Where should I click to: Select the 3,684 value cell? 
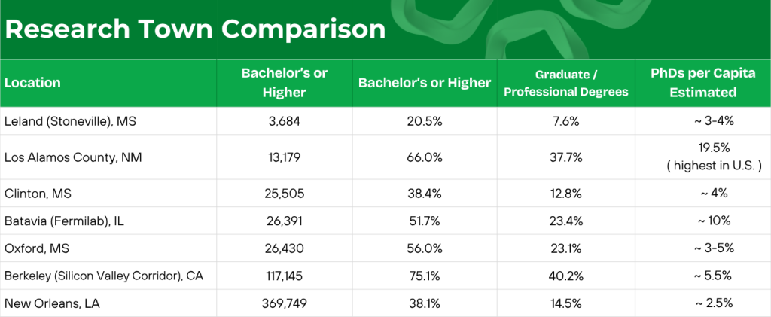(x=284, y=121)
